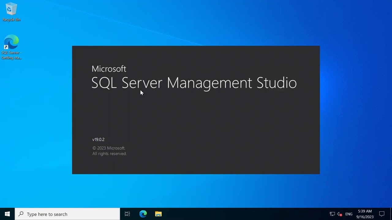Open File Explorer from the taskbar

coord(158,214)
